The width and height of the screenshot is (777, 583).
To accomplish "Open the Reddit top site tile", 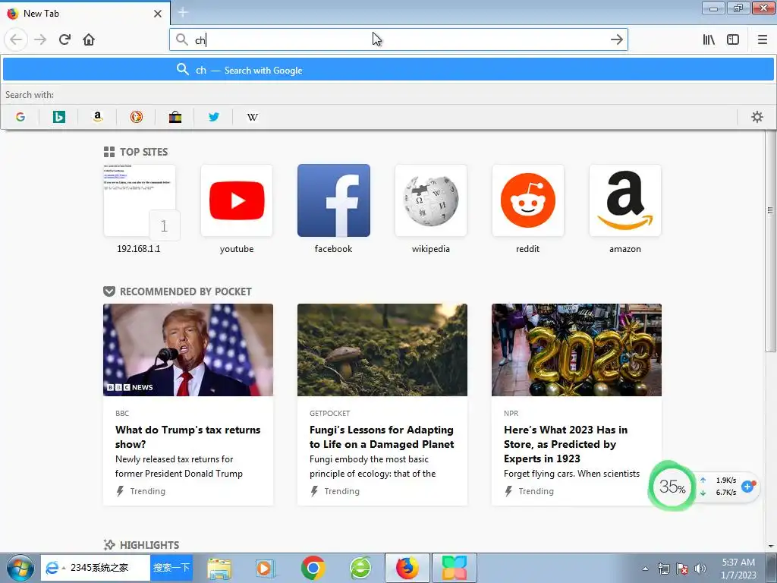I will pos(528,200).
